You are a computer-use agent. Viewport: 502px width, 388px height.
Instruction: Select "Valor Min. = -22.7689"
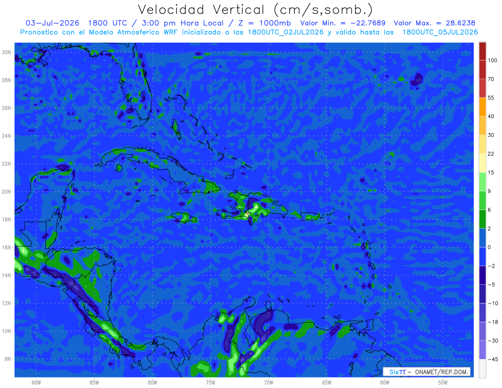(343, 23)
